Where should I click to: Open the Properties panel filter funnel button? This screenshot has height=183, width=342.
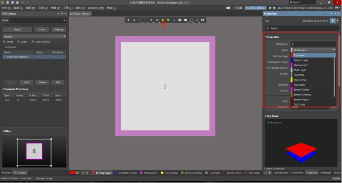[x=333, y=21]
